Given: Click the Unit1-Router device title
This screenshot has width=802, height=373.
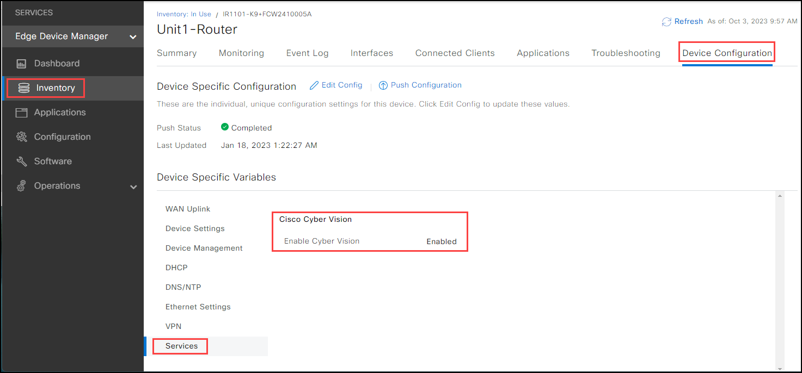Looking at the screenshot, I should [197, 30].
